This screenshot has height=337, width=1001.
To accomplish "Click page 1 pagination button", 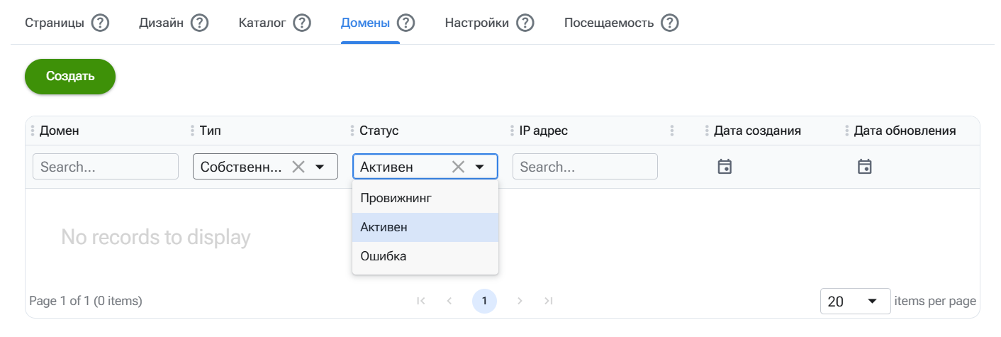I will pos(484,301).
